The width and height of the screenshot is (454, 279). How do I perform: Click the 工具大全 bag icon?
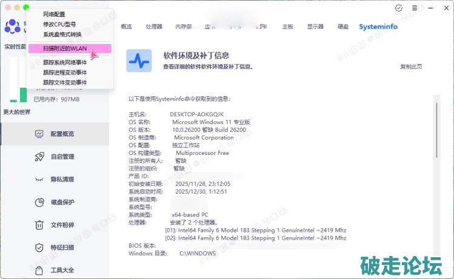pyautogui.click(x=39, y=270)
